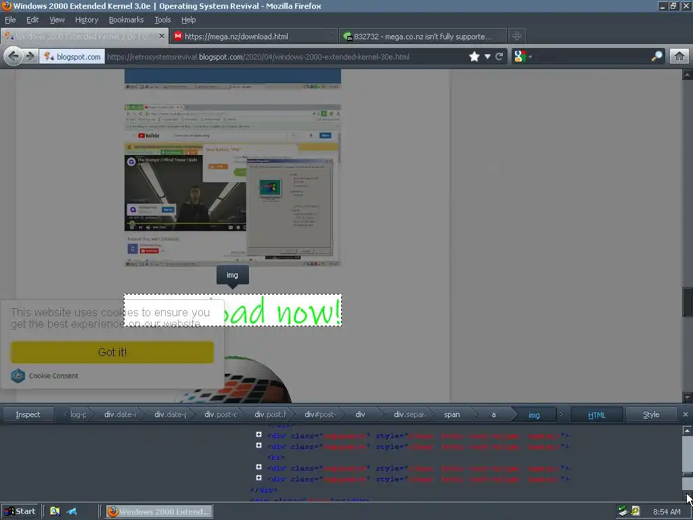
Task: Expand the fourth div.separator HTML node
Action: (x=259, y=478)
